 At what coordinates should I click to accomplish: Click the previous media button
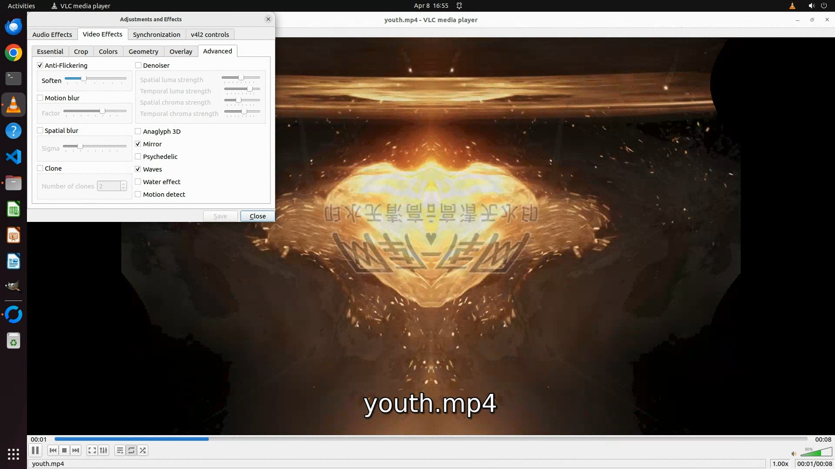[53, 450]
